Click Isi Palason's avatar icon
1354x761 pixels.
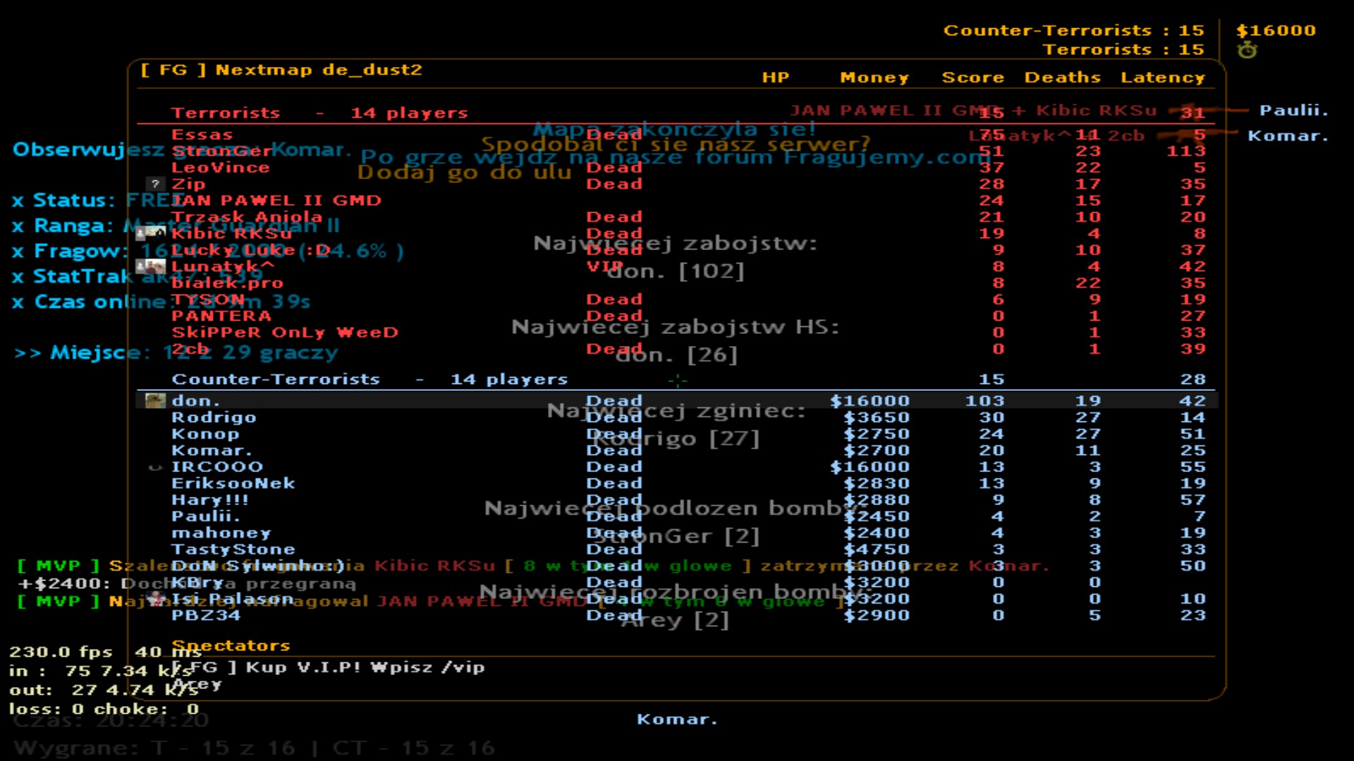tap(156, 598)
